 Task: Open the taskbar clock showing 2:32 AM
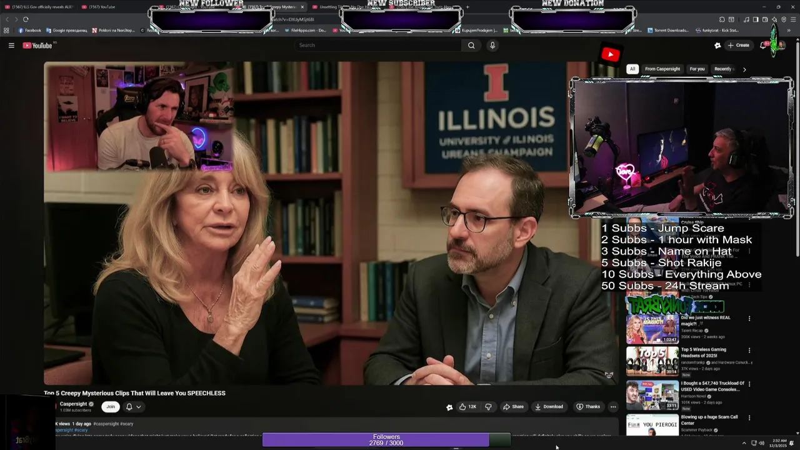pos(779,443)
